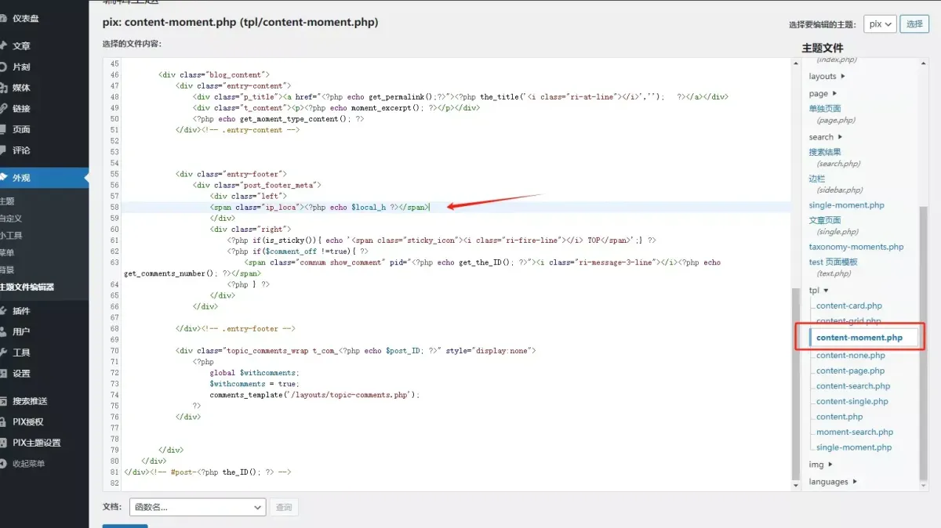Collapse the tpl folder in file tree
This screenshot has width=941, height=528.
tap(819, 291)
